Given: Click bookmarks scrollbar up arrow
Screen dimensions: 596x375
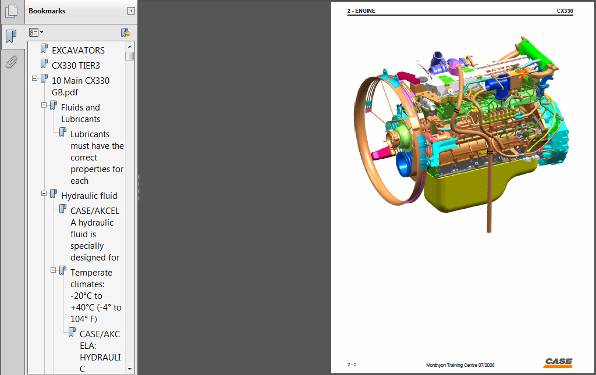Looking at the screenshot, I should click(130, 47).
